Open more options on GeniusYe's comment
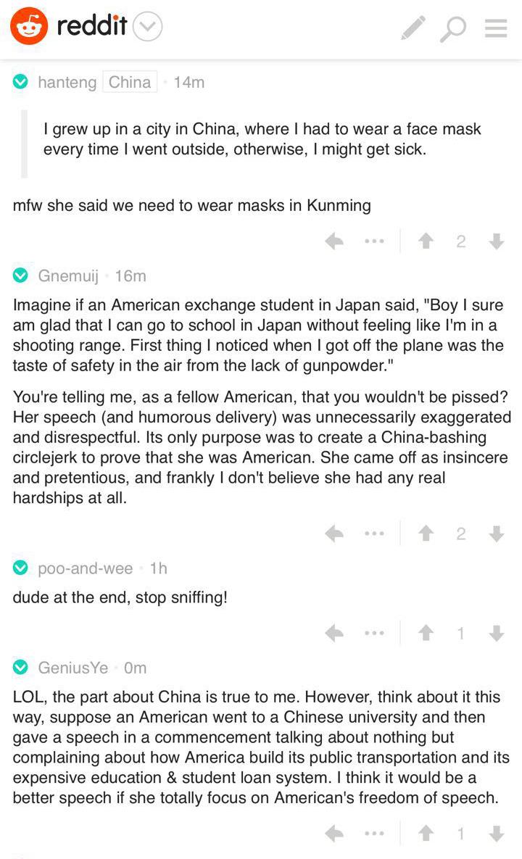 [374, 834]
